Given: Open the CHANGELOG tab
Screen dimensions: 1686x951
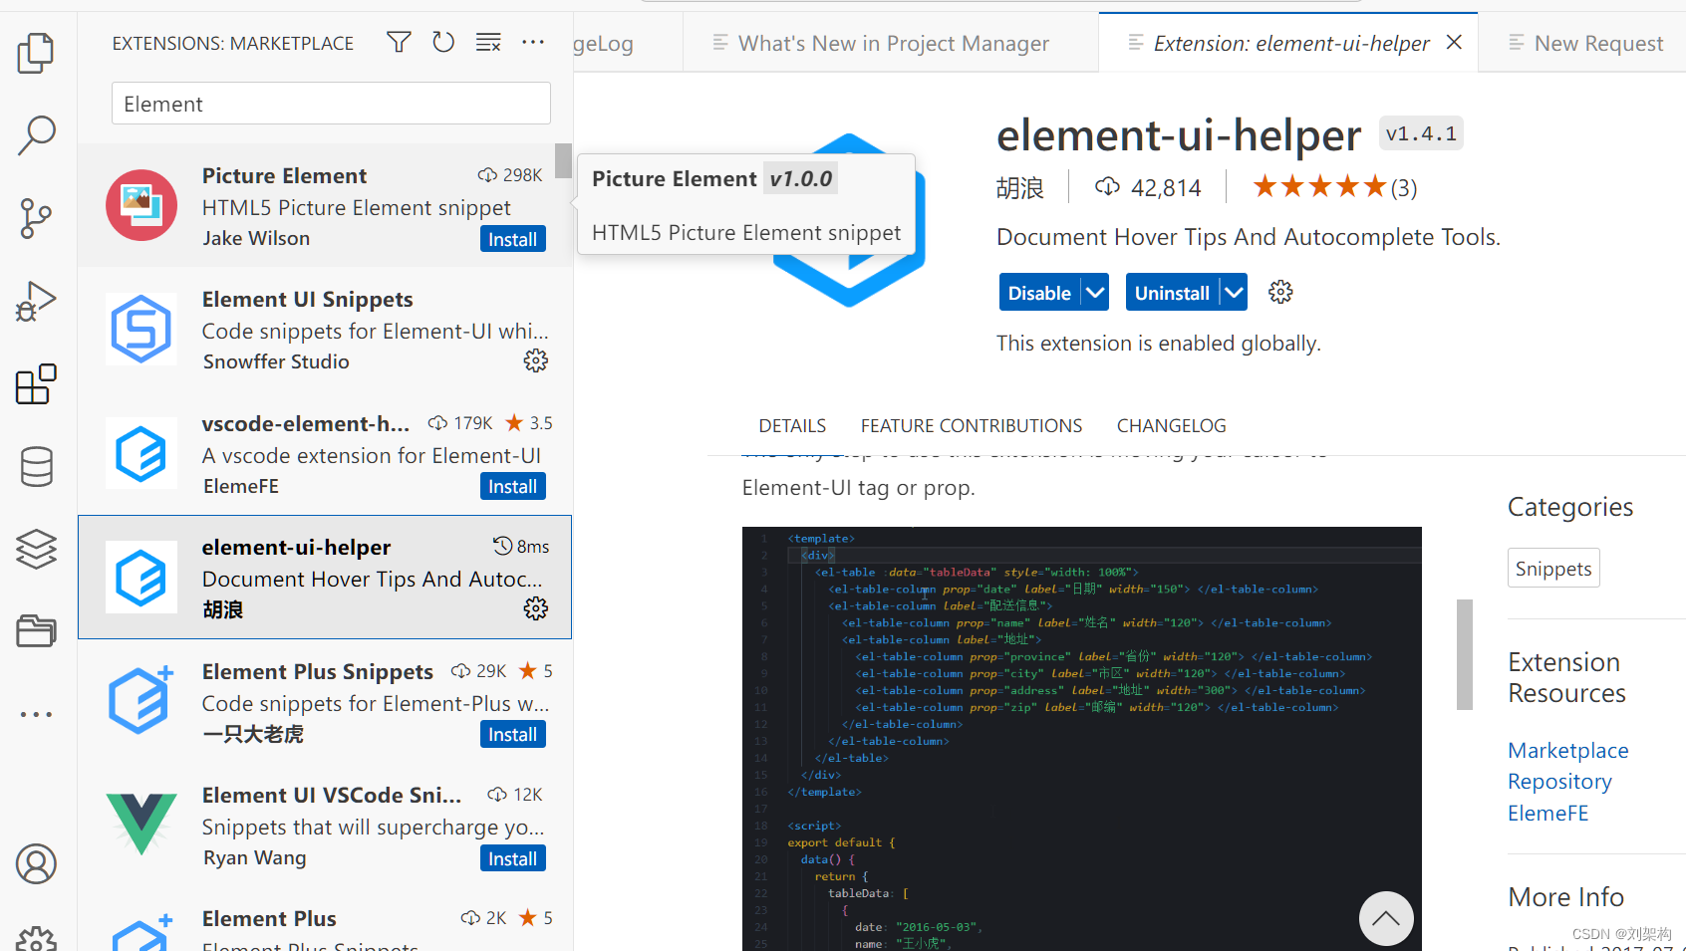Looking at the screenshot, I should 1171,425.
